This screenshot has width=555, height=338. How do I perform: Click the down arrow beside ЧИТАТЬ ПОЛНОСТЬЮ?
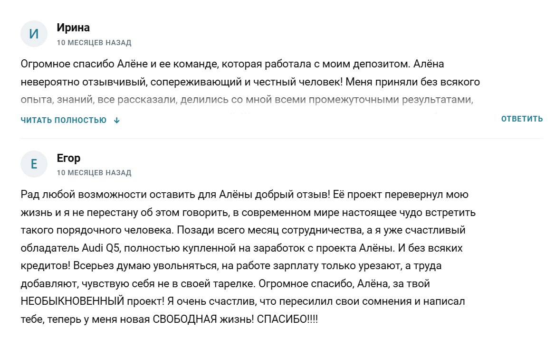117,121
